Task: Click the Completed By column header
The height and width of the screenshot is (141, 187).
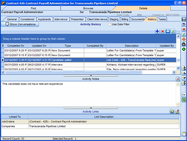Action: [95, 46]
